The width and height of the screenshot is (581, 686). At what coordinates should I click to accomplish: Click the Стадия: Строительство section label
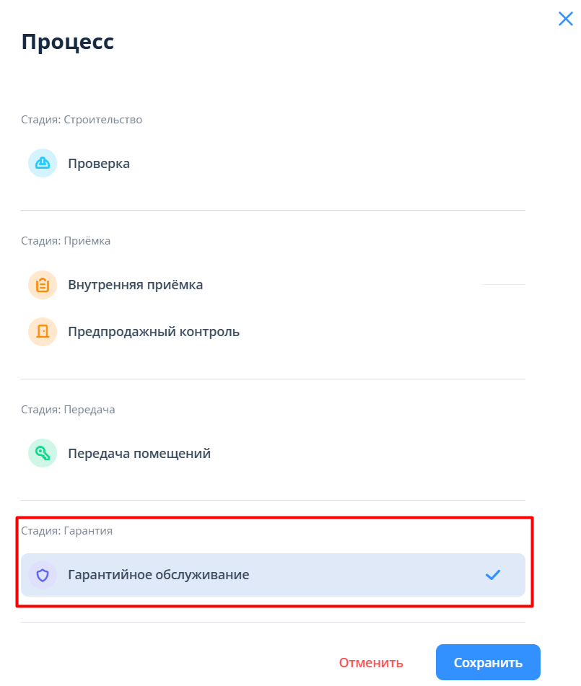coord(82,120)
